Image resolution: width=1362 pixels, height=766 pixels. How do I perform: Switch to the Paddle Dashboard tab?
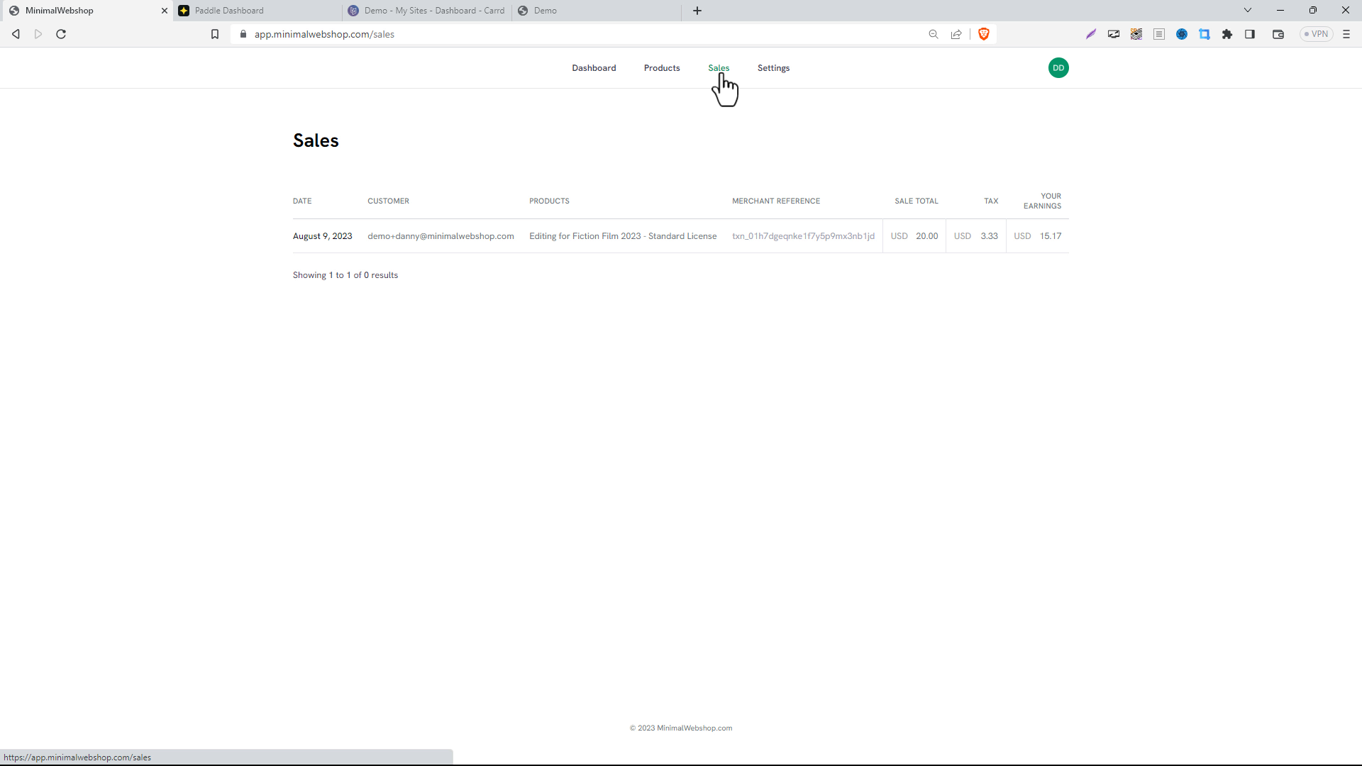click(258, 11)
